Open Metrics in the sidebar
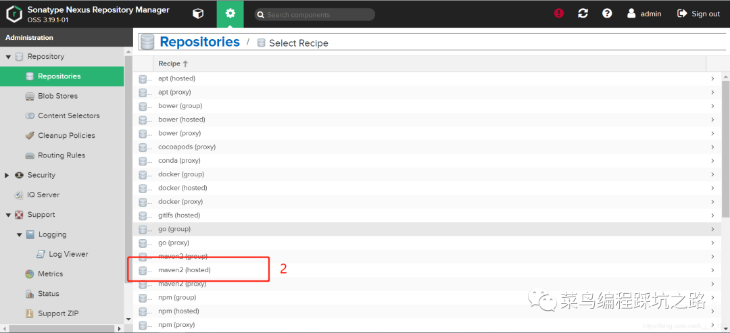Viewport: 730px width, 333px height. [x=62, y=274]
